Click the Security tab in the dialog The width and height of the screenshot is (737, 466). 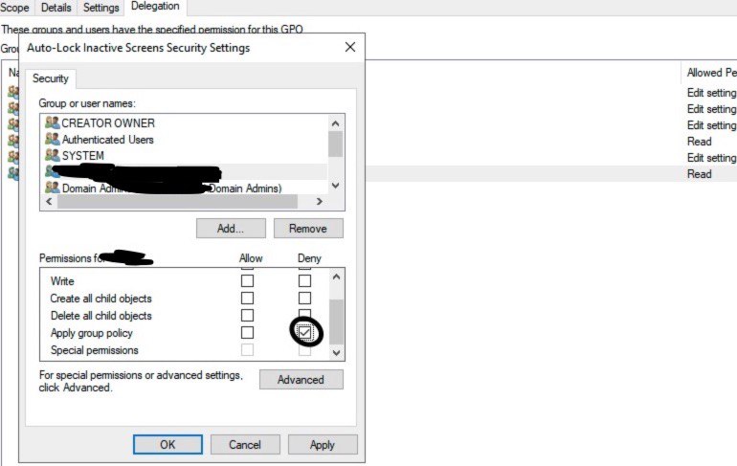51,78
